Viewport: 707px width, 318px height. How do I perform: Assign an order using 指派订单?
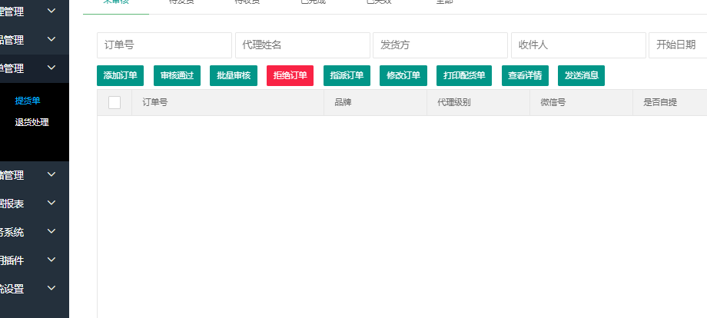347,75
